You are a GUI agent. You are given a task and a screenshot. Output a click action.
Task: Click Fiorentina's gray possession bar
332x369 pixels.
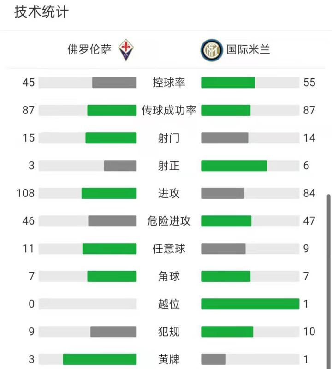[x=114, y=83]
